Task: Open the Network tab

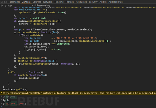Action: pos(48,2)
